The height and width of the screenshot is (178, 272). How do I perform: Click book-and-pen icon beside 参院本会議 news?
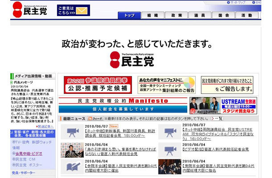point(72,167)
